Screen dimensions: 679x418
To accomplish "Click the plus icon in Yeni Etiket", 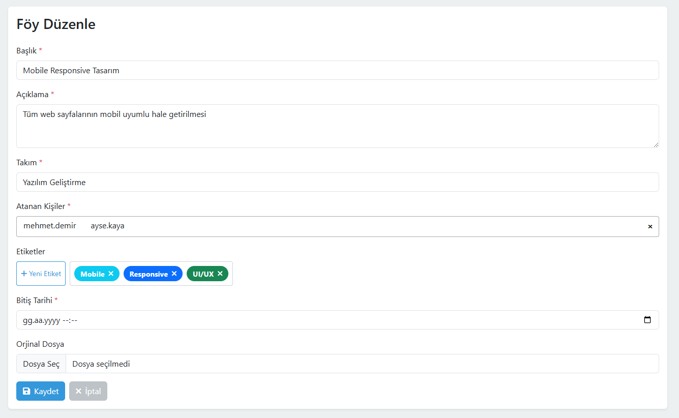I will coord(24,274).
